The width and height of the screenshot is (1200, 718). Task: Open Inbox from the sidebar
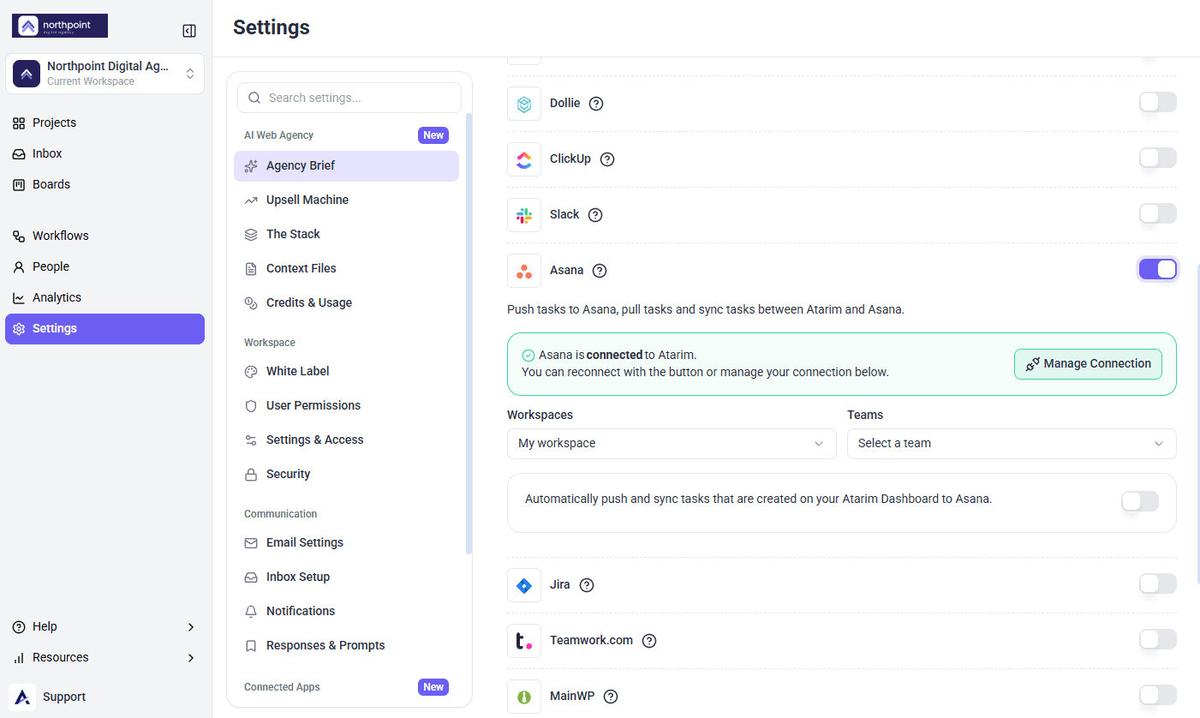[x=104, y=153]
